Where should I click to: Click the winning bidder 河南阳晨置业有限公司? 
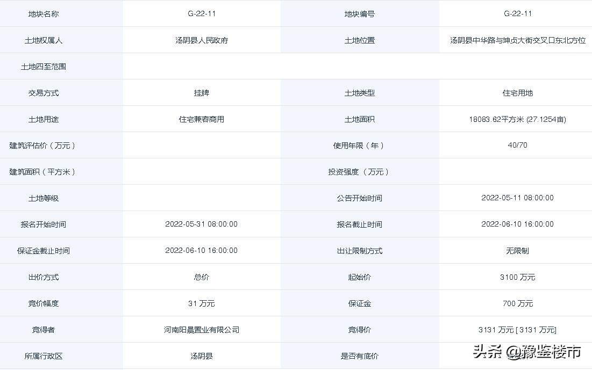pyautogui.click(x=201, y=329)
